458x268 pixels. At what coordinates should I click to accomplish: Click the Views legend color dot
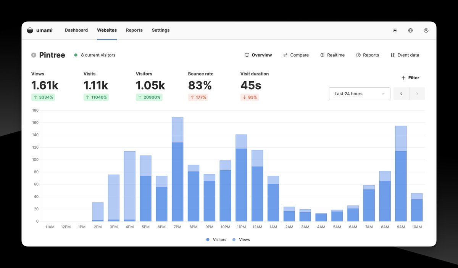[234, 240]
